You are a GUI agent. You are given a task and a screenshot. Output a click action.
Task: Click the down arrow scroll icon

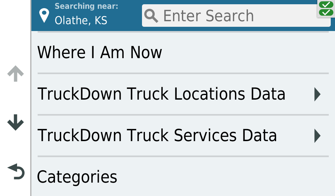point(15,122)
